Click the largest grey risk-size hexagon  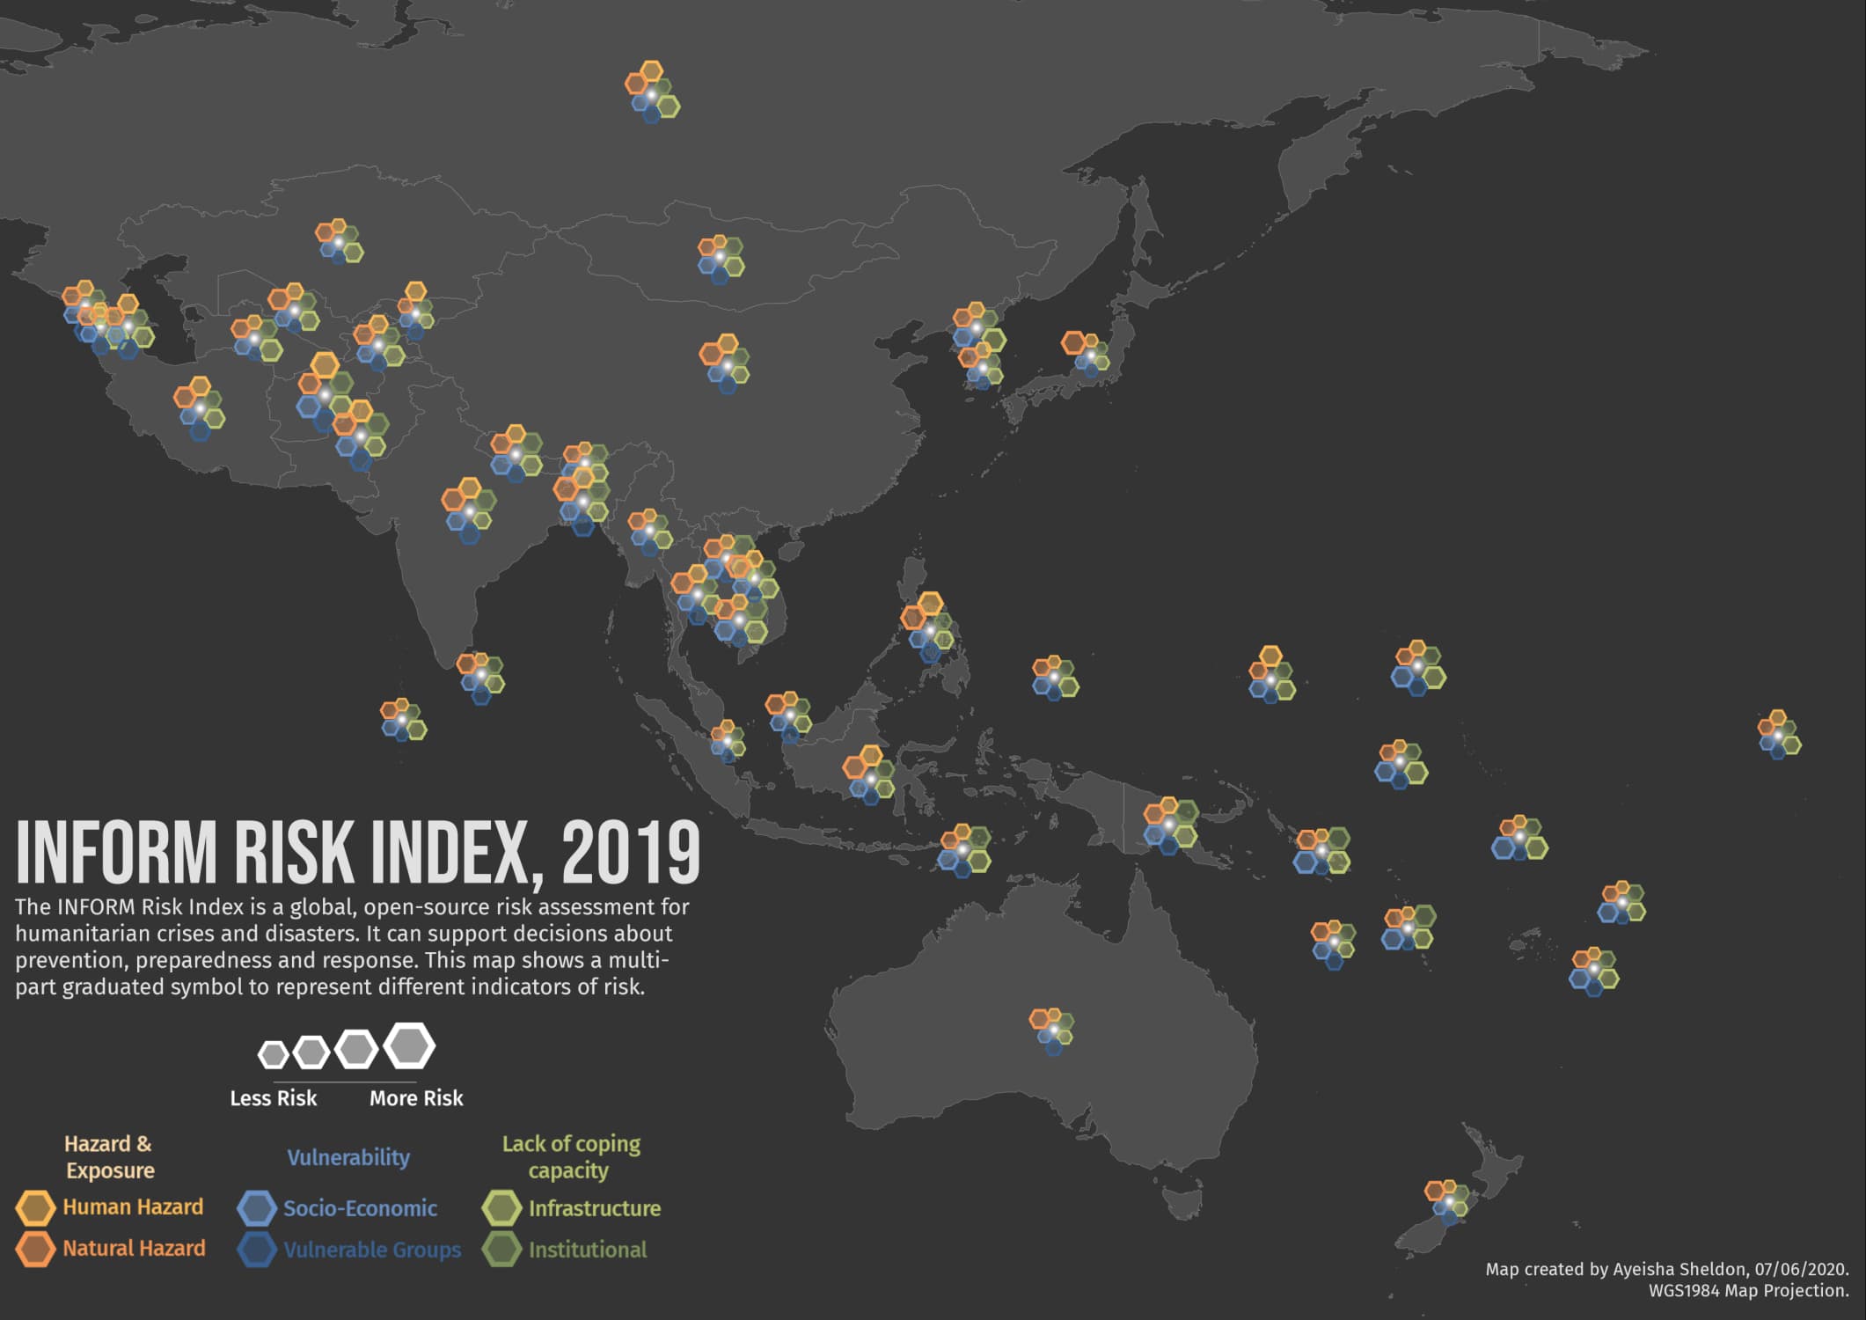tap(409, 1046)
